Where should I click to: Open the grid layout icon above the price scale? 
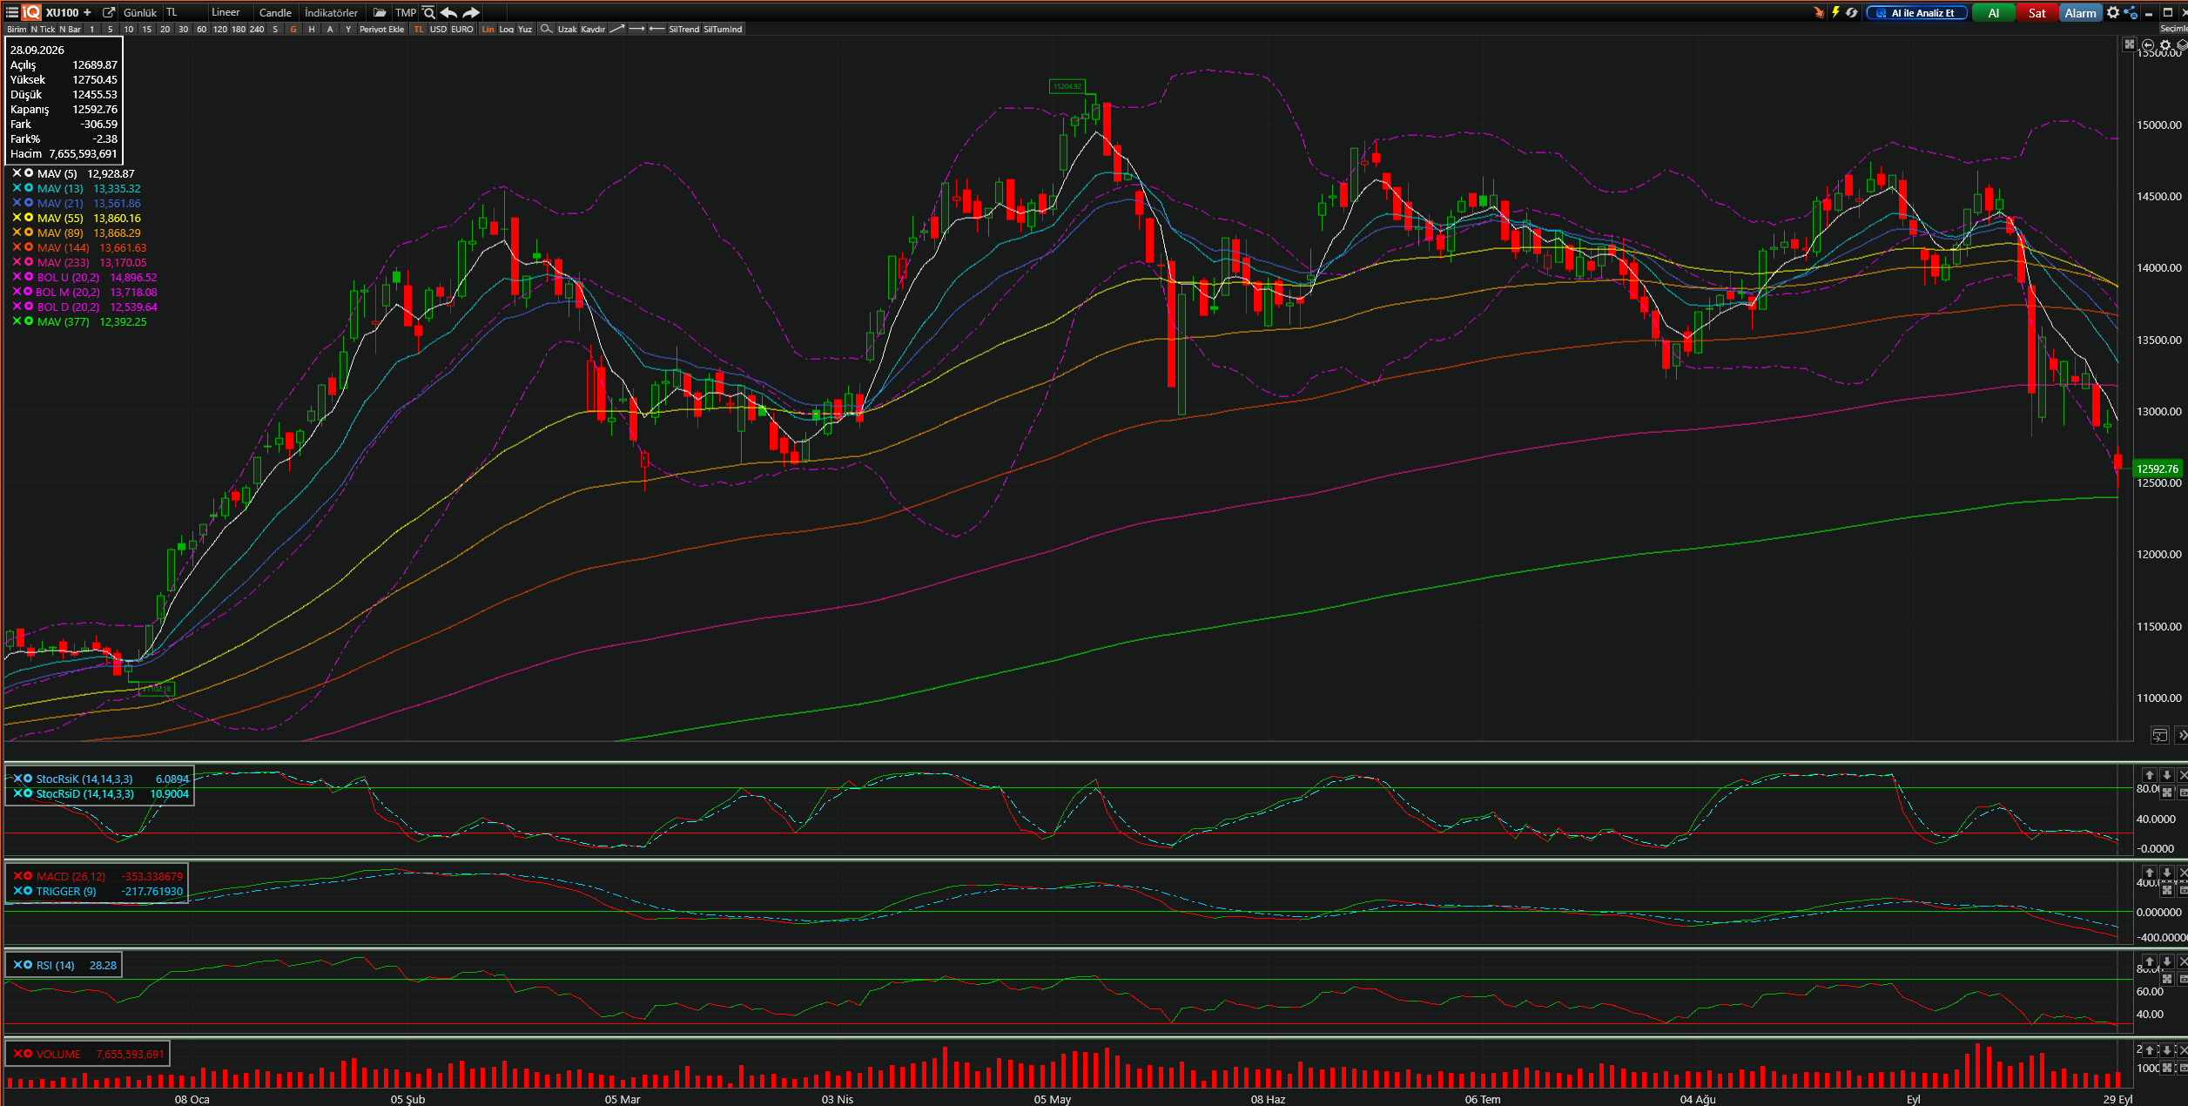click(x=2129, y=44)
